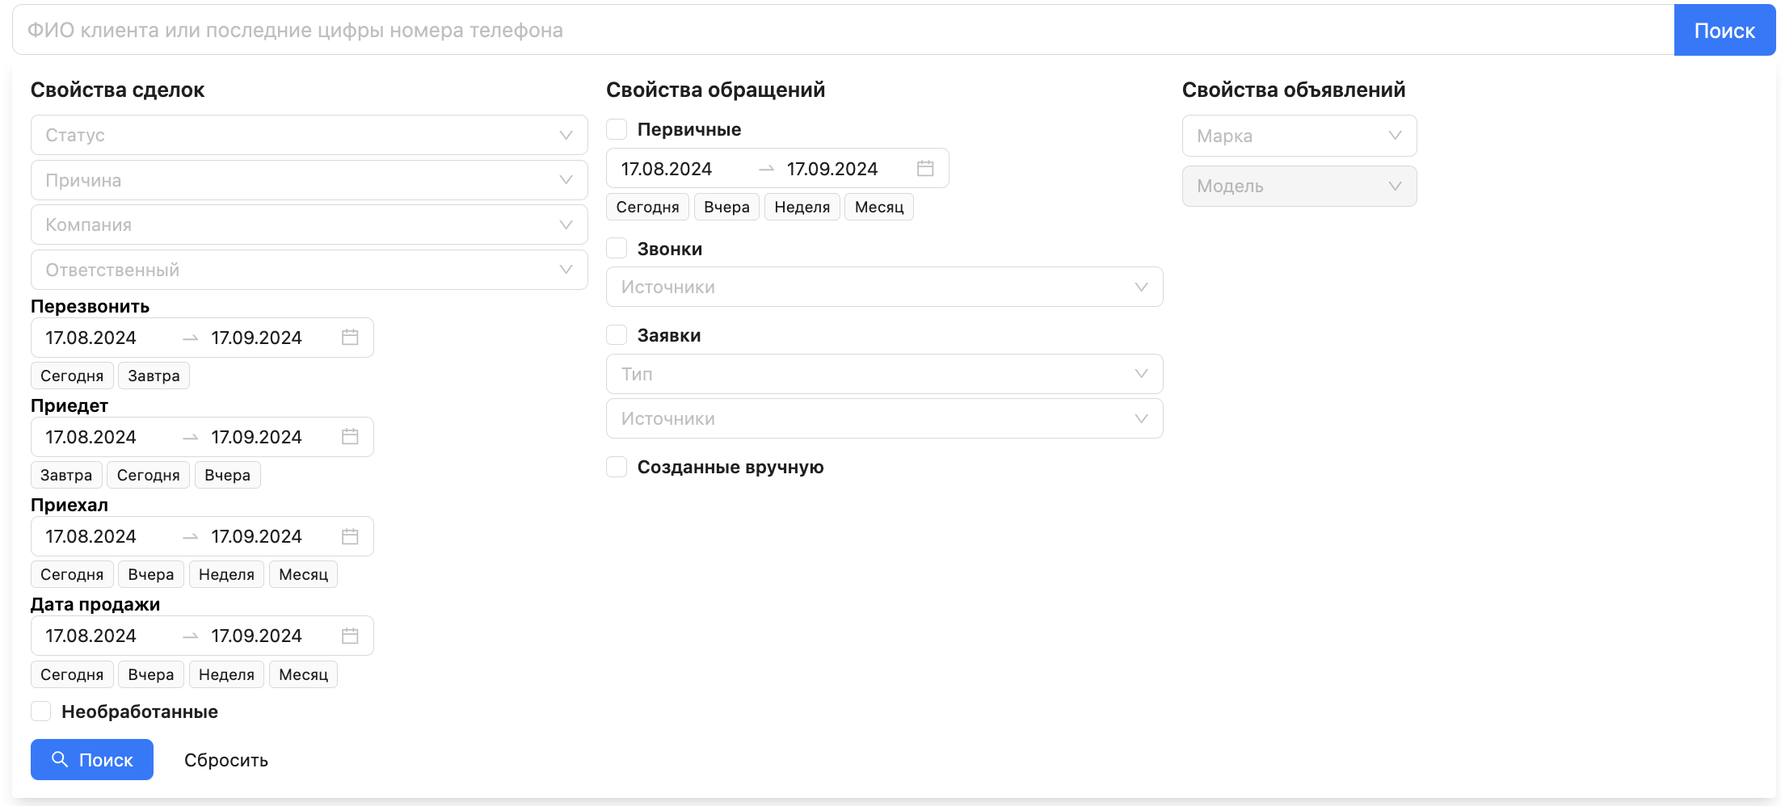Tick the Созданные вручную checkbox
This screenshot has width=1781, height=806.
[x=617, y=467]
